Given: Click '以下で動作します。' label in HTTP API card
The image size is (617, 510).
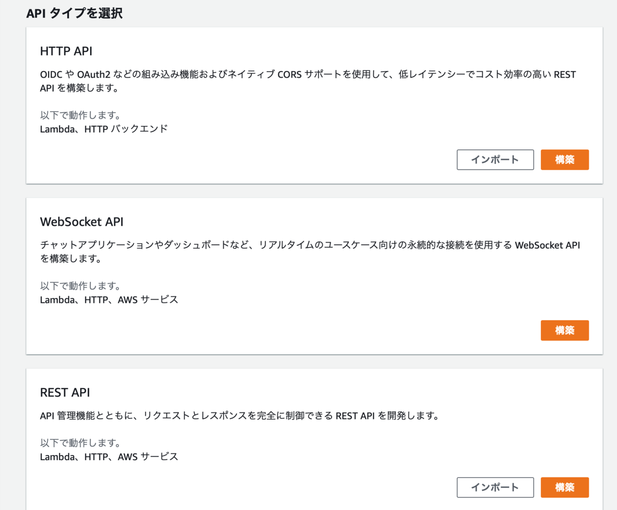Looking at the screenshot, I should pos(80,115).
